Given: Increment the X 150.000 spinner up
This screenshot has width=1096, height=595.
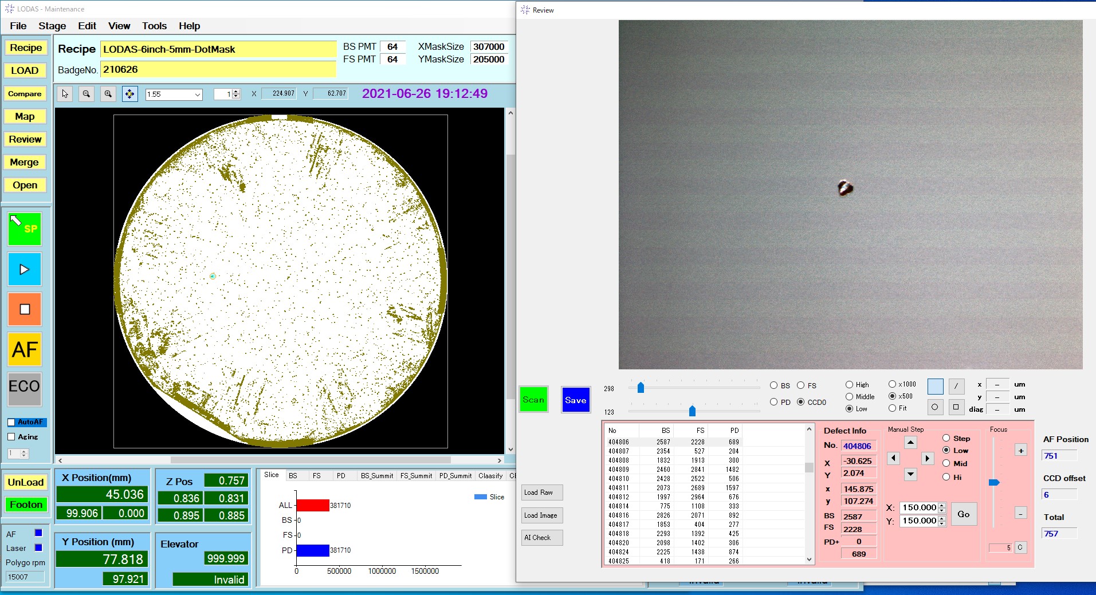Looking at the screenshot, I should click(x=941, y=505).
